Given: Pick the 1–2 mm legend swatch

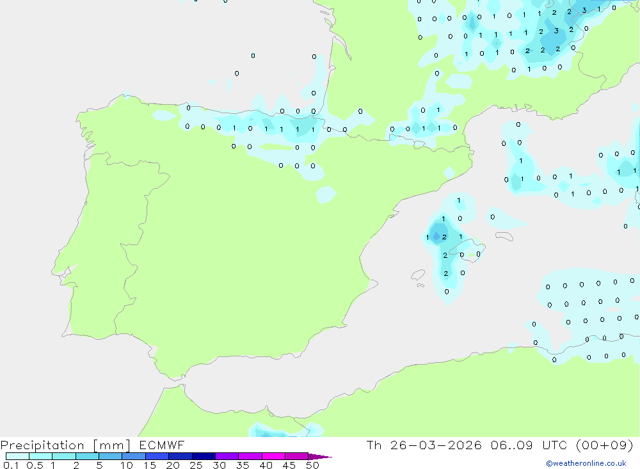Looking at the screenshot, I should pos(64,456).
